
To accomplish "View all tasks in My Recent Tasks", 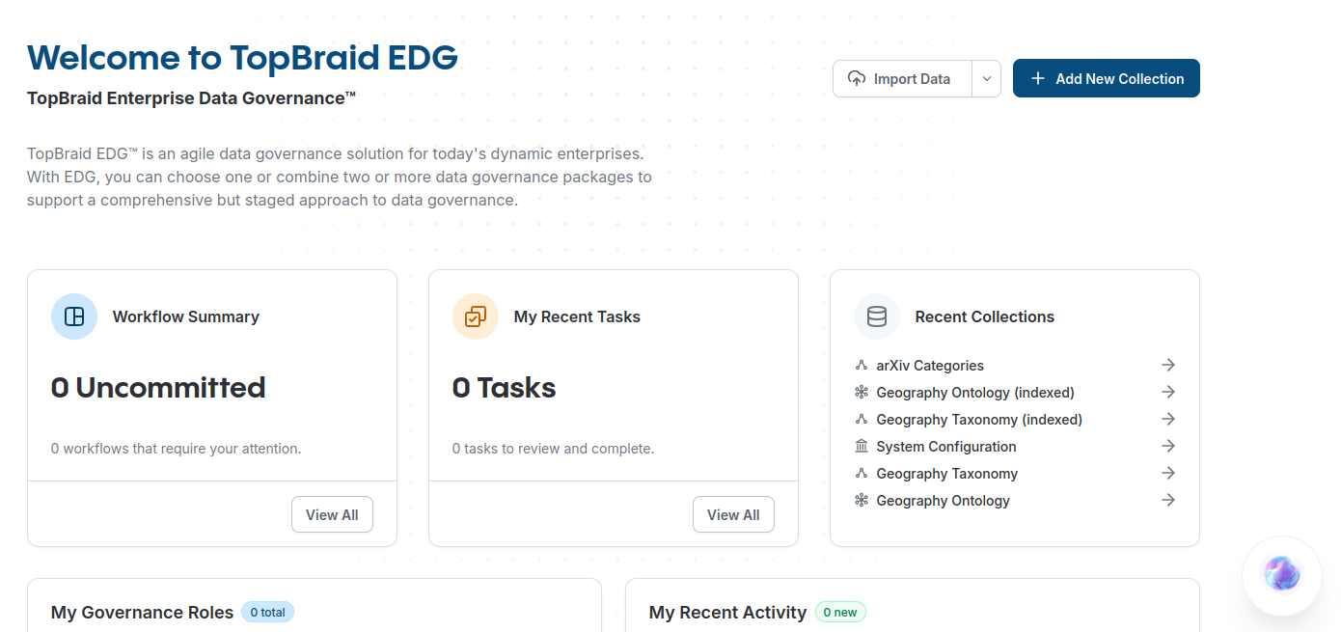I will (733, 514).
